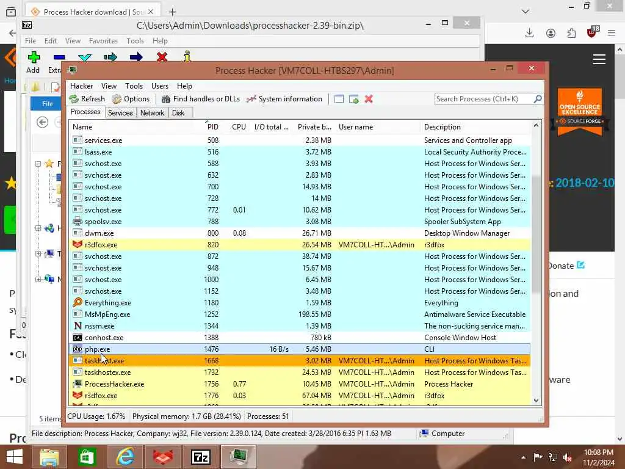Open Options in Process Hacker toolbar
The width and height of the screenshot is (625, 469).
pos(131,99)
